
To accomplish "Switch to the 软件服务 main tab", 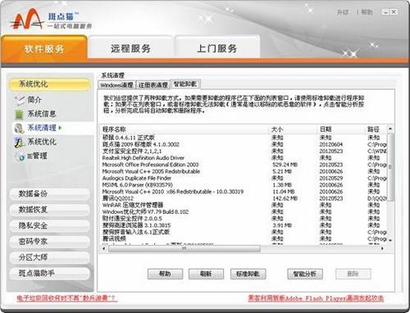I will [44, 48].
